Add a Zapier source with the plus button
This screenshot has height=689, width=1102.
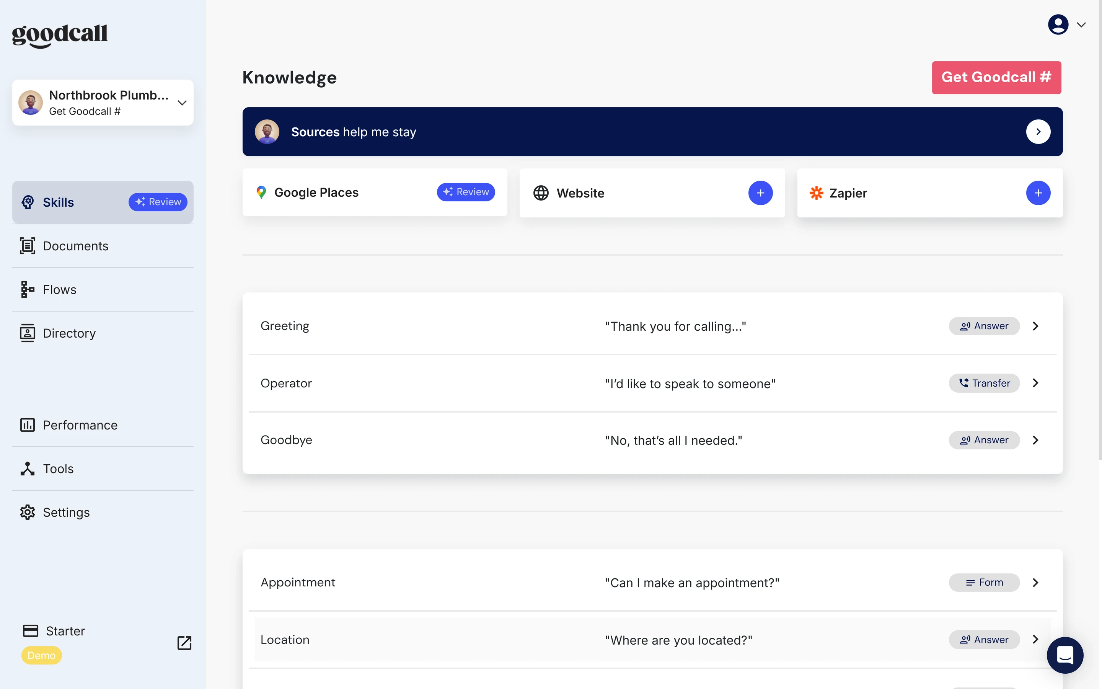tap(1038, 193)
